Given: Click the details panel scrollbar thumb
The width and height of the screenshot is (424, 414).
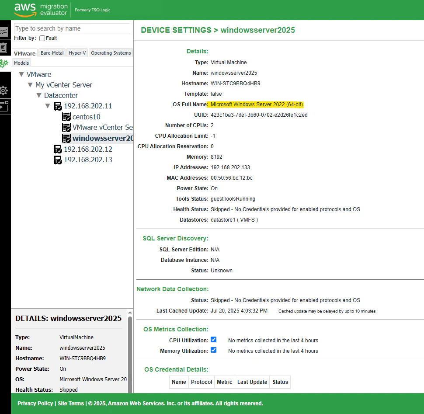Looking at the screenshot, I should tap(130, 354).
